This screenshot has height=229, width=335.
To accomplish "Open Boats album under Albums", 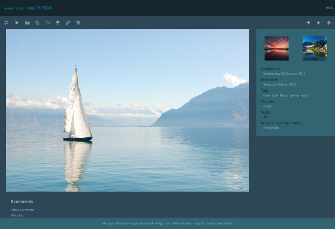I will tap(268, 106).
